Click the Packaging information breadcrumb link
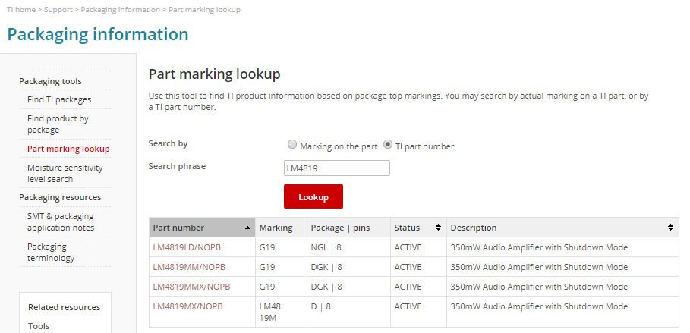Viewport: 690px width, 333px height. click(x=120, y=10)
